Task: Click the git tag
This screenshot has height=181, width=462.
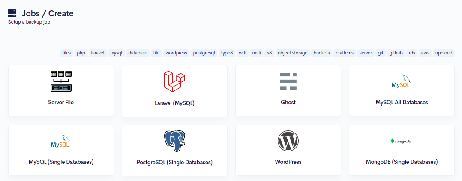Action: tap(381, 53)
